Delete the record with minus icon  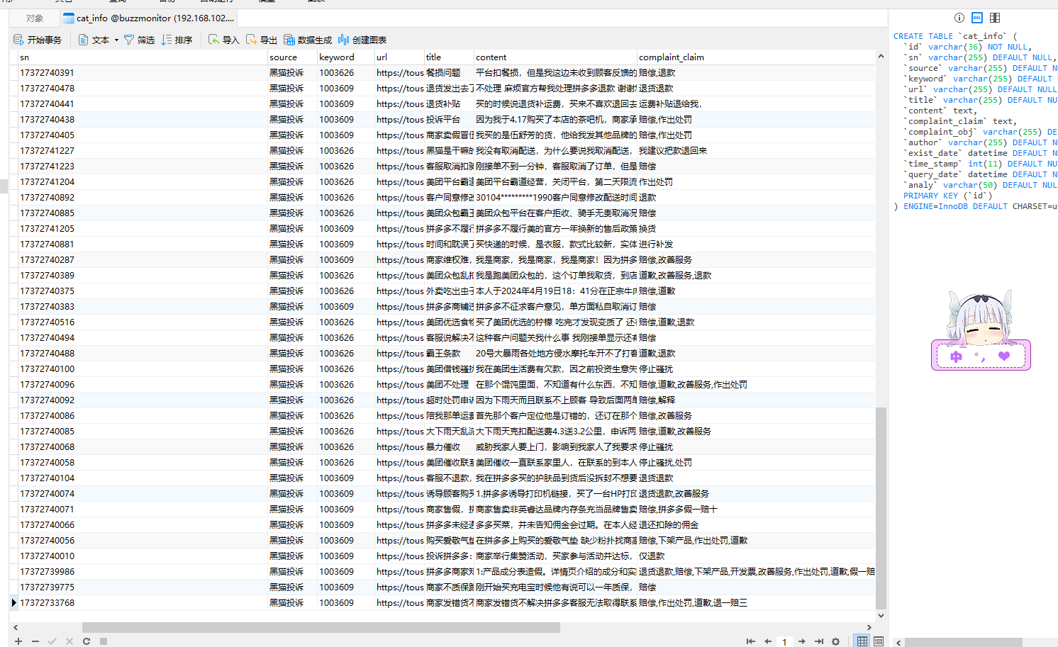[35, 641]
